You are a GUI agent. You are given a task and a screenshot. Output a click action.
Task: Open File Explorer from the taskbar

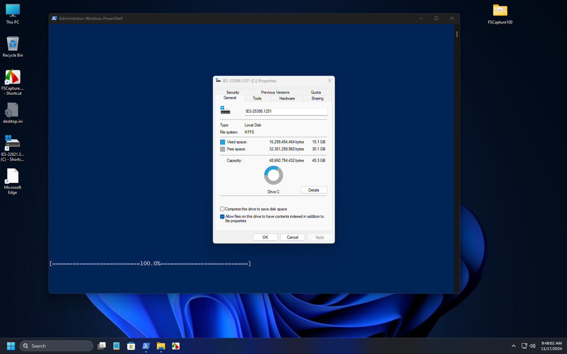tap(161, 346)
